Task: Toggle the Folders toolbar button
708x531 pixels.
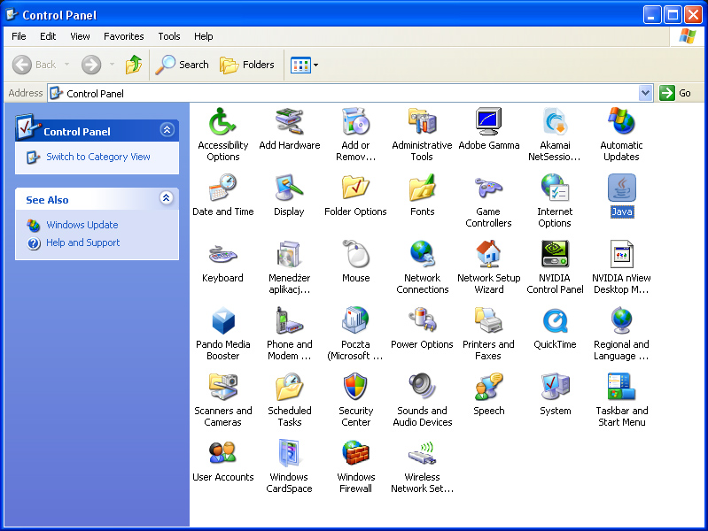Action: click(x=247, y=65)
